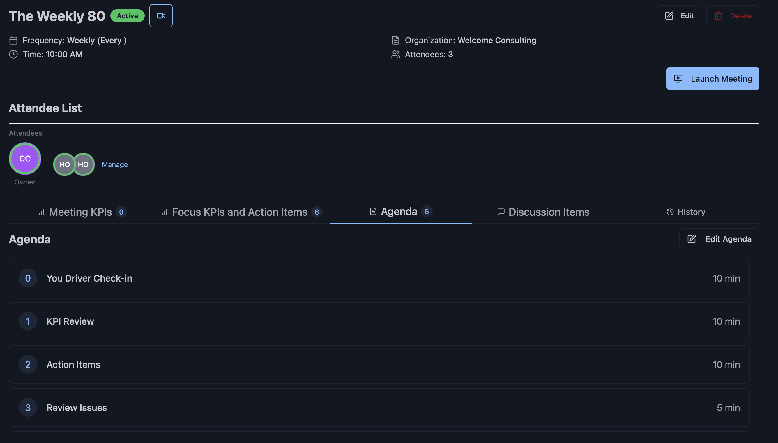
Task: Open the Meeting KPIs tab
Action: (x=82, y=212)
